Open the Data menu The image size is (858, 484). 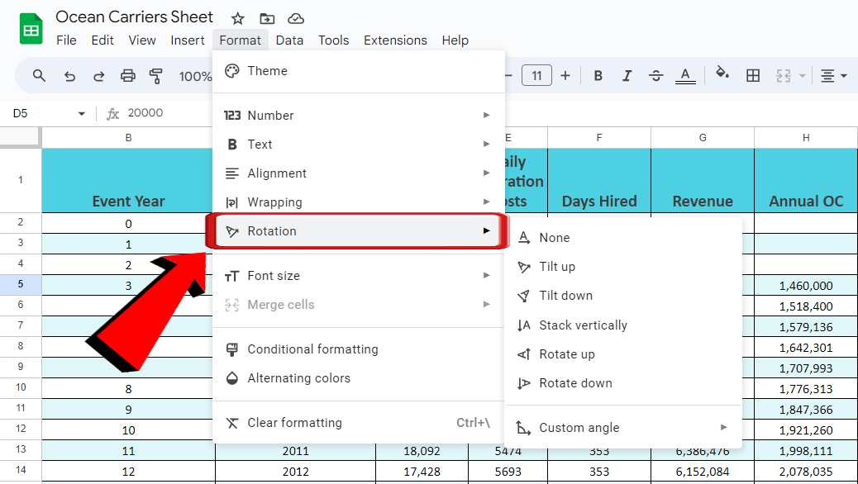click(x=289, y=40)
